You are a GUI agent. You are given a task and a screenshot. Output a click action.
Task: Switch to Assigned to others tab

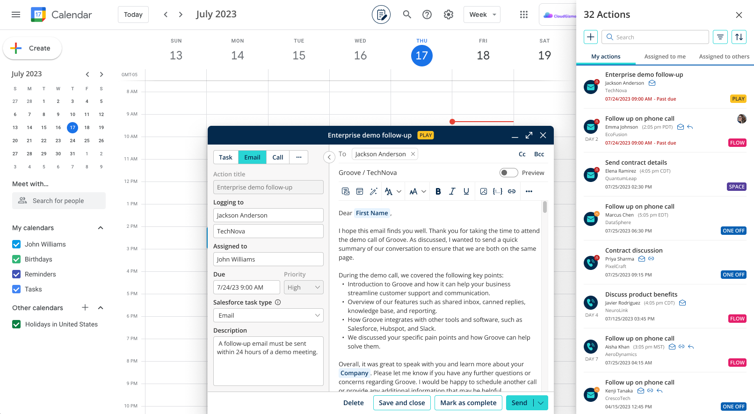(x=724, y=57)
